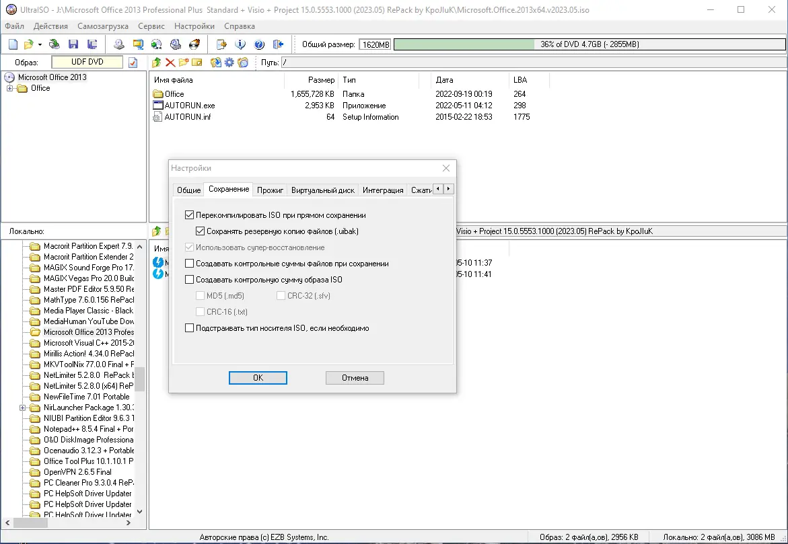This screenshot has width=788, height=544.
Task: Click the Burn CD/DVD image flame icon
Action: point(194,44)
